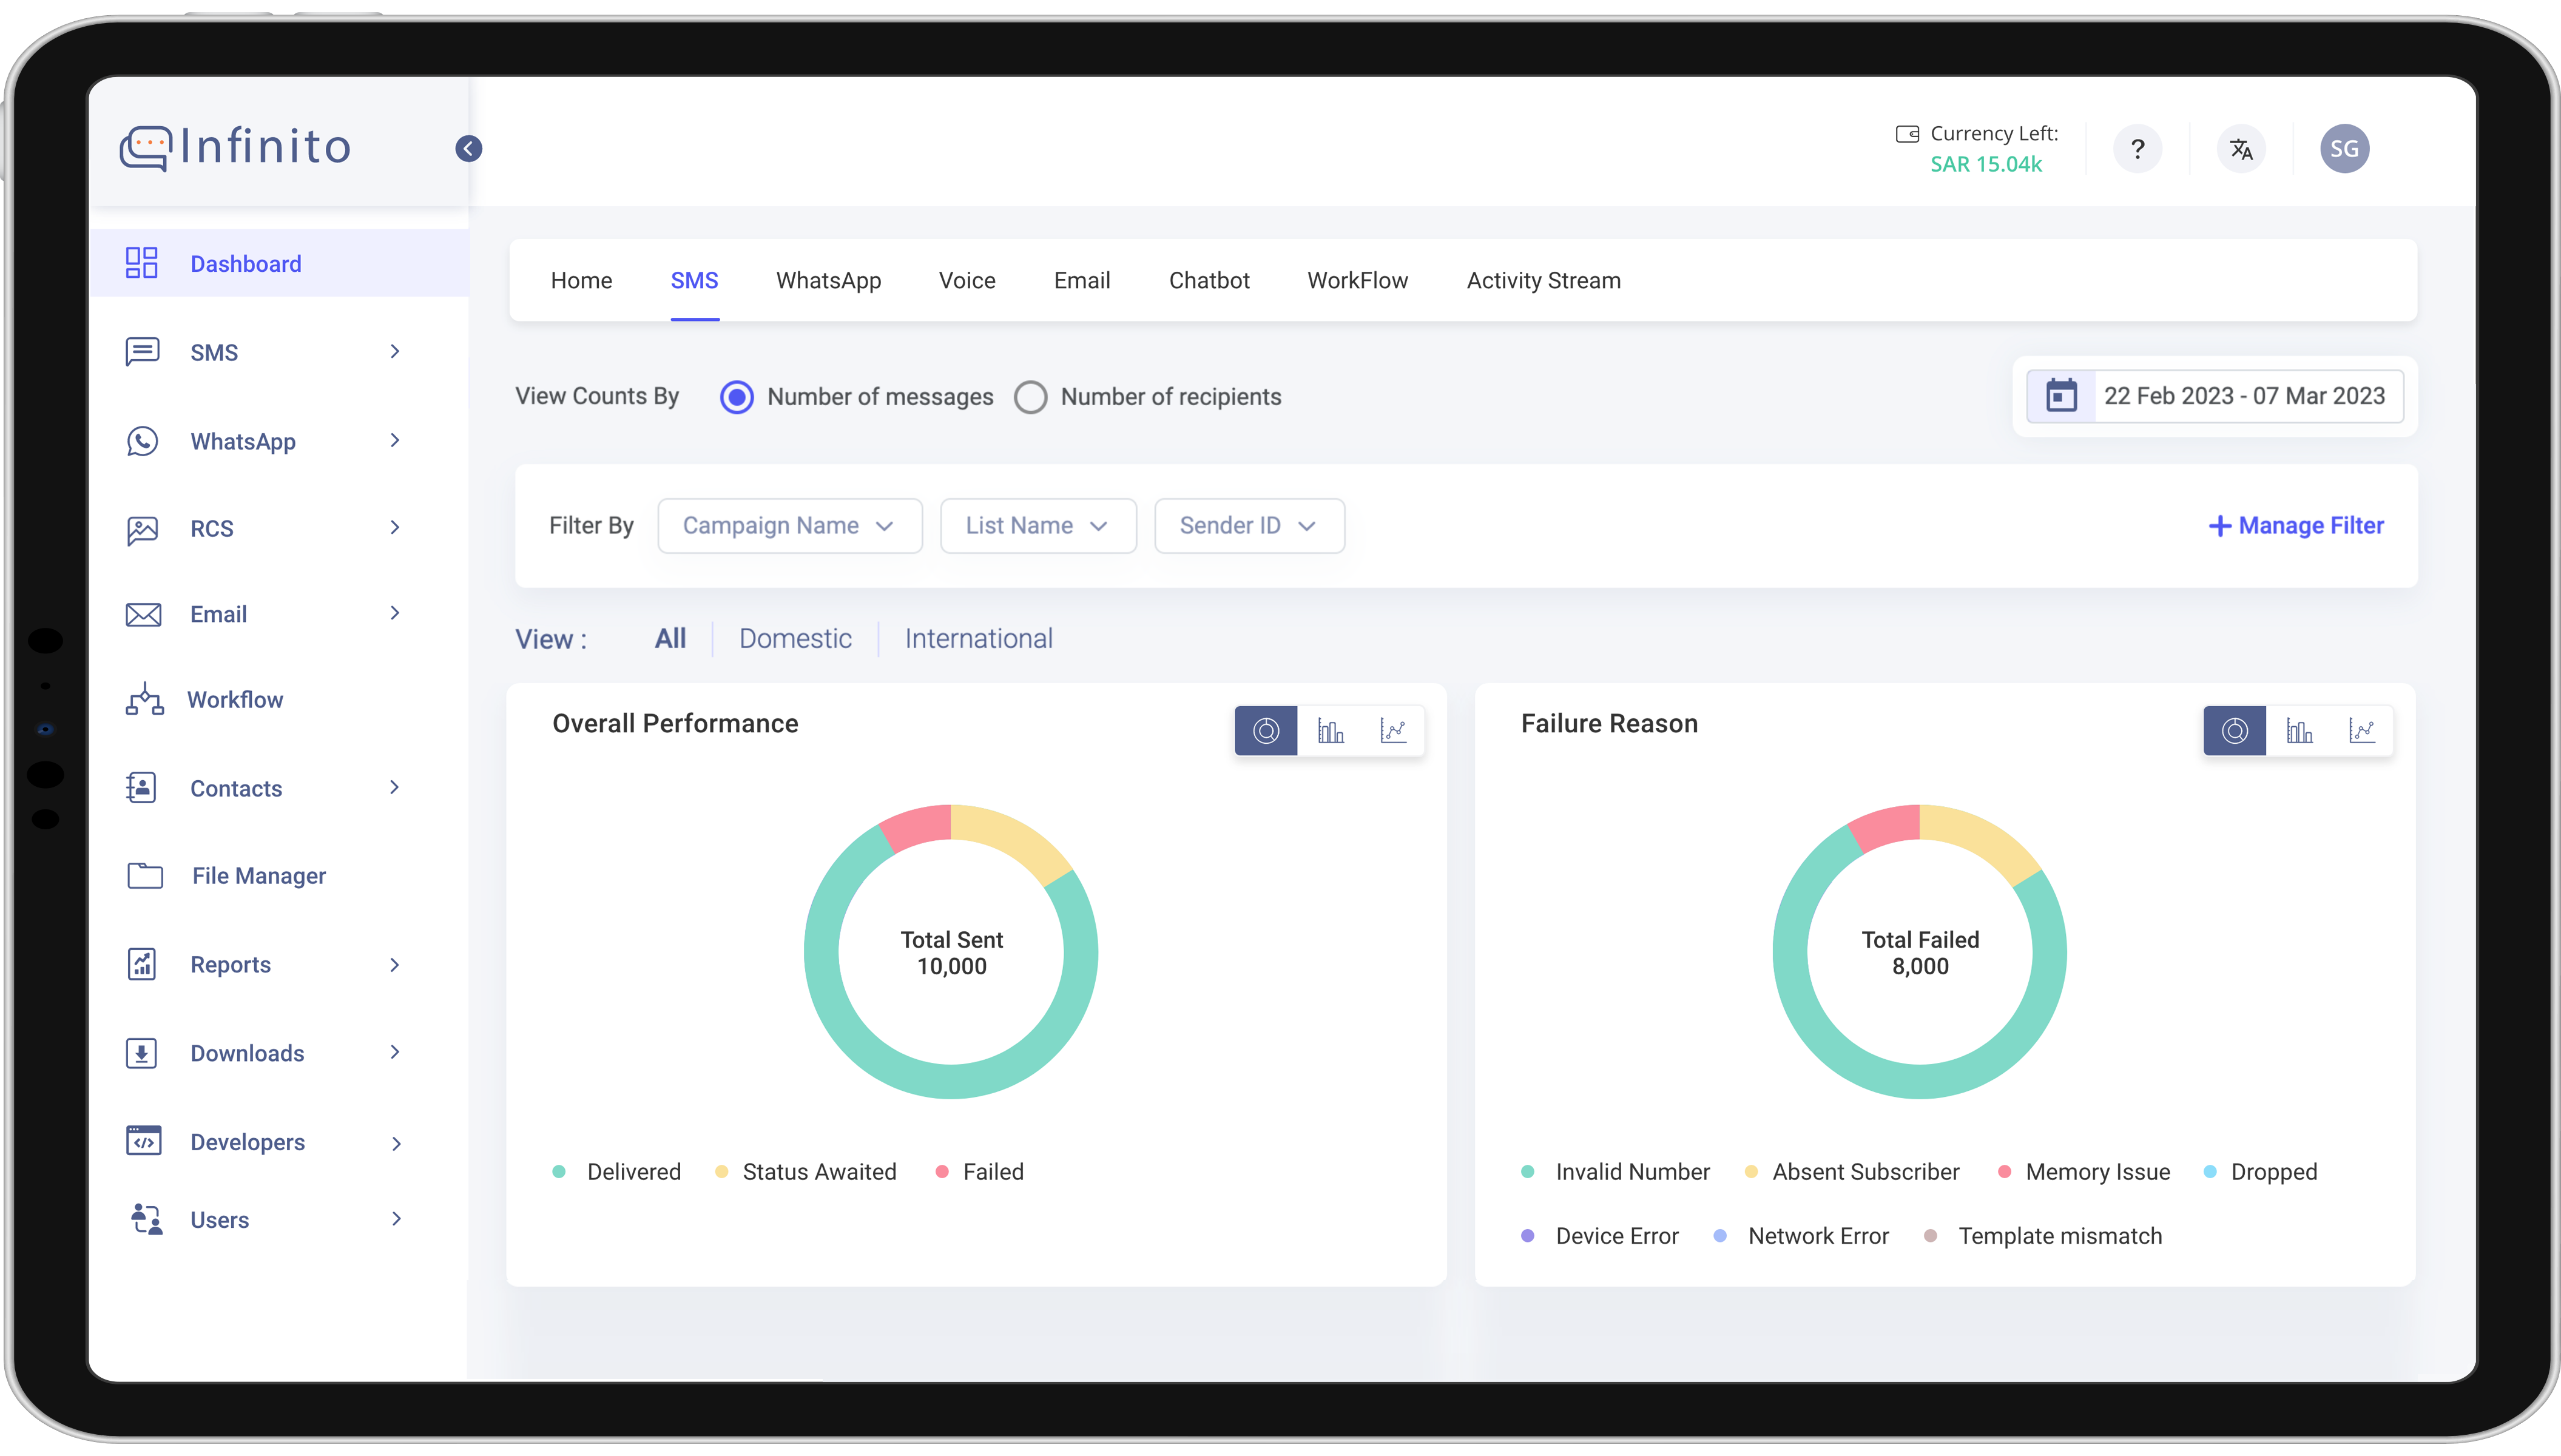This screenshot has width=2561, height=1456.
Task: Select donut view for Failure Reason
Action: (2234, 731)
